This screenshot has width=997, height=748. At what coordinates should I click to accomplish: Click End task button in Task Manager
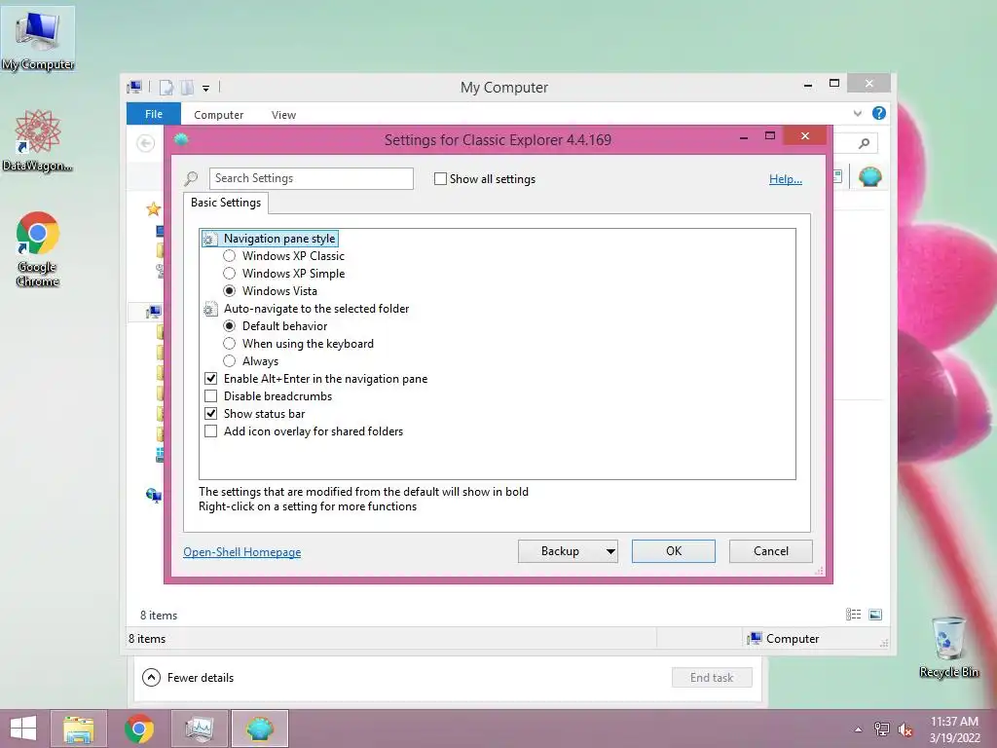712,678
